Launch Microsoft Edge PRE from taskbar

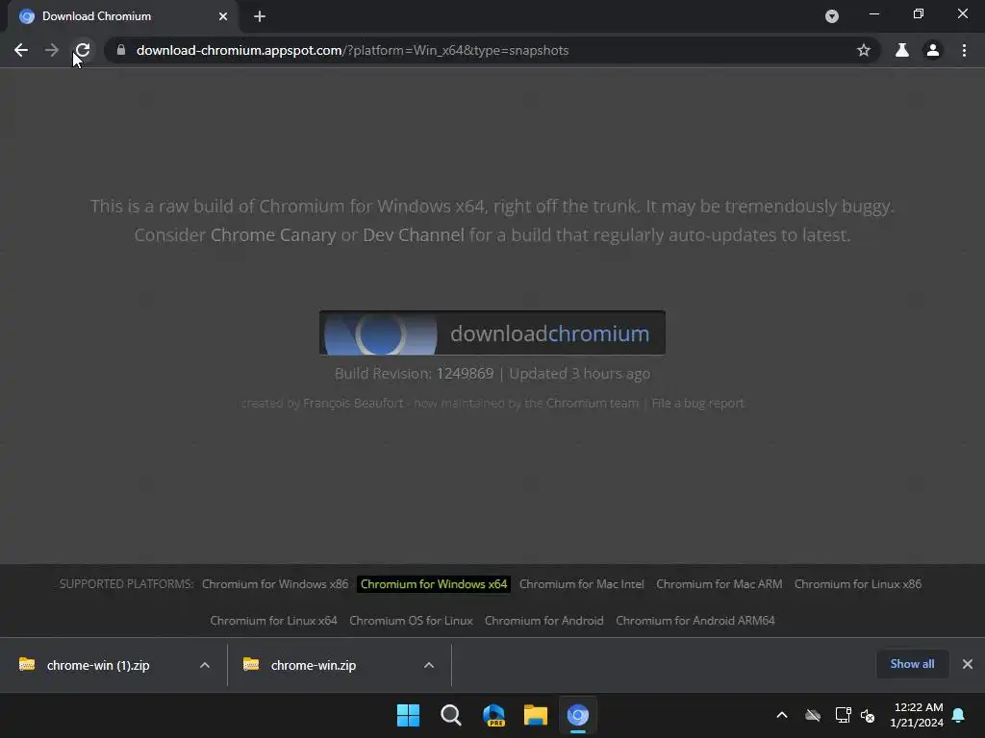click(x=493, y=715)
